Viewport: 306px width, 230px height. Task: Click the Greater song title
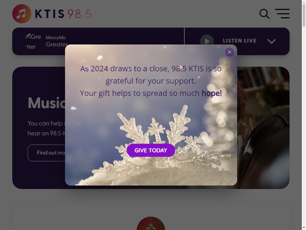coord(57,44)
